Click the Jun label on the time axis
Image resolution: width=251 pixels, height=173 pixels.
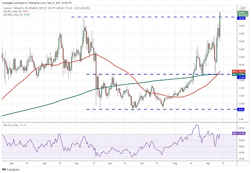click(x=110, y=163)
